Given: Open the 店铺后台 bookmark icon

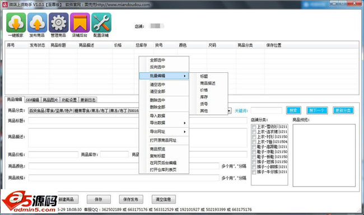Looking at the screenshot, I should tap(80, 22).
